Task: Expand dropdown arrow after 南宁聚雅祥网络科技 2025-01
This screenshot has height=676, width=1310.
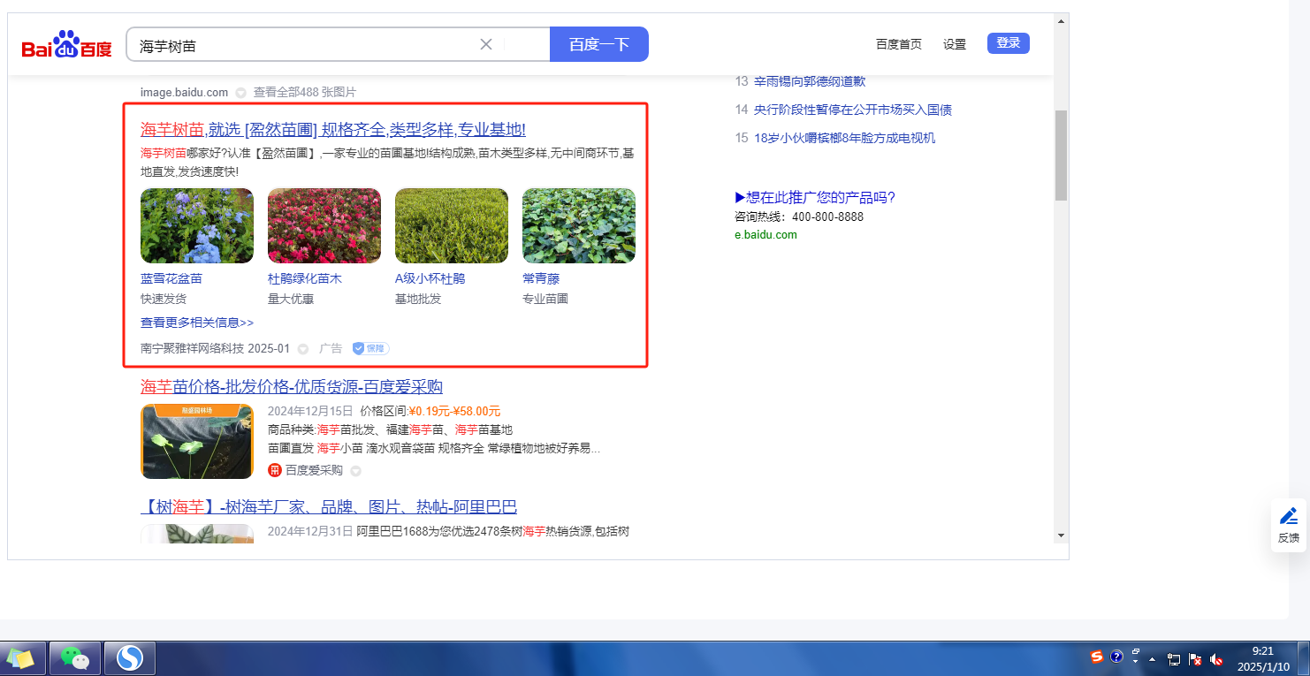Action: [x=303, y=349]
